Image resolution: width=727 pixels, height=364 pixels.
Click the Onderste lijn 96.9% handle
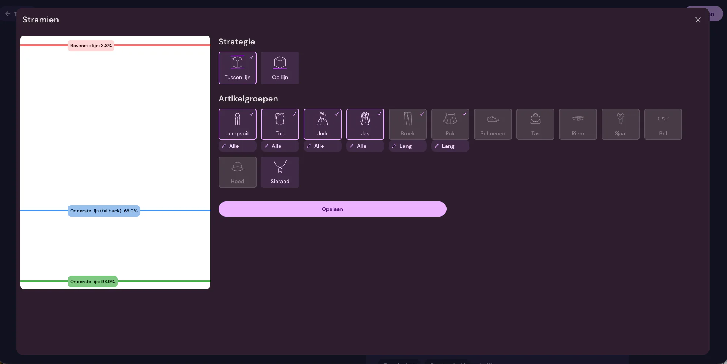click(92, 282)
